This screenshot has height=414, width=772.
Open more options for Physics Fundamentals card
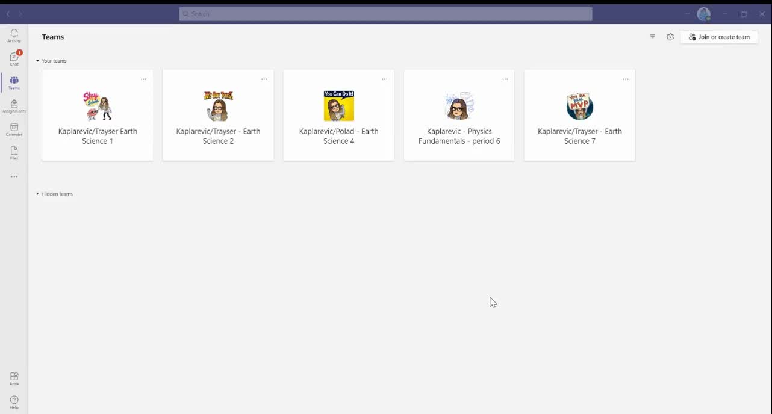505,79
